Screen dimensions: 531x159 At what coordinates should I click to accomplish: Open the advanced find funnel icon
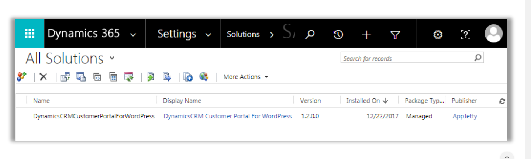coord(395,35)
